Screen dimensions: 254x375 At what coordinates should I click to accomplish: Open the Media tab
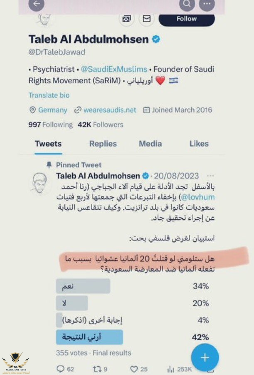pos(150,144)
